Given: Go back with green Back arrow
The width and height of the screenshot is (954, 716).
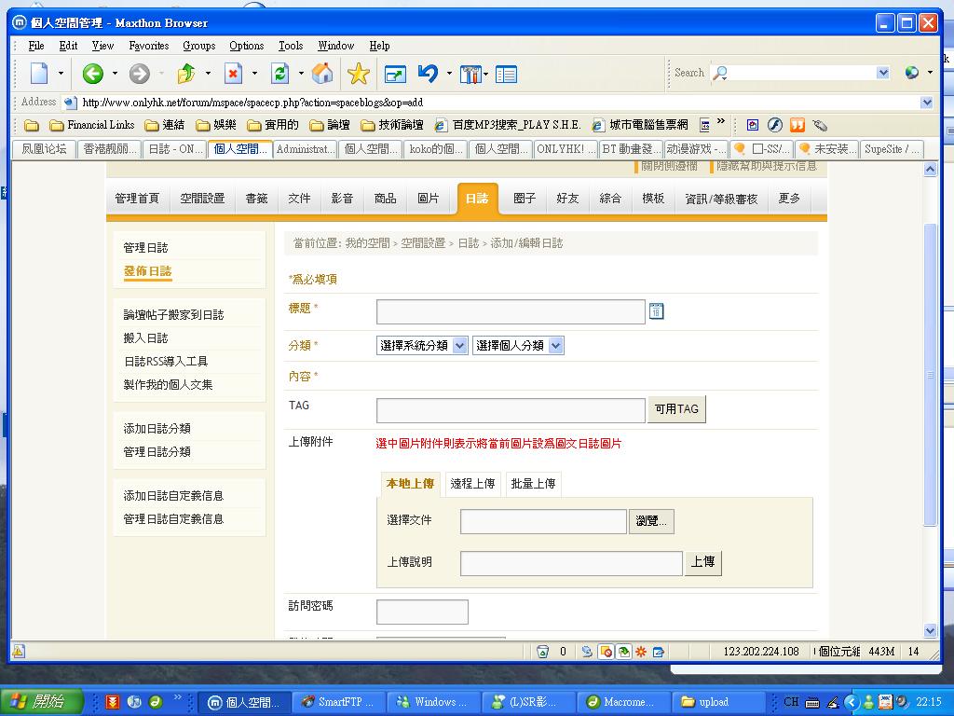Looking at the screenshot, I should [x=93, y=74].
